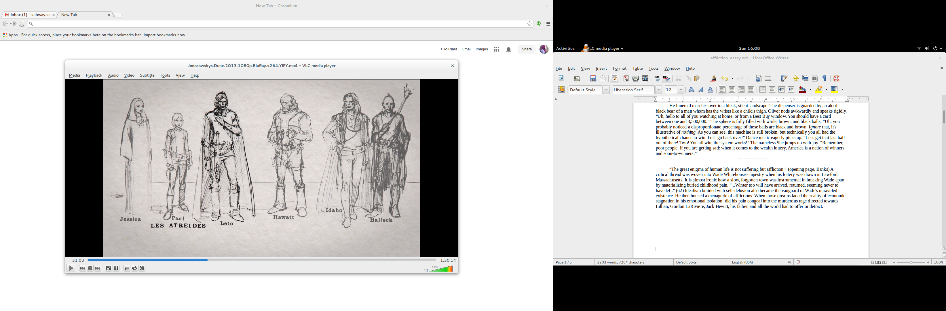Click the VLC stop playback button
The width and height of the screenshot is (946, 311).
(x=90, y=268)
